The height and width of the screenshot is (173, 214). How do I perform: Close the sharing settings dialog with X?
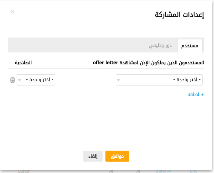tap(12, 12)
